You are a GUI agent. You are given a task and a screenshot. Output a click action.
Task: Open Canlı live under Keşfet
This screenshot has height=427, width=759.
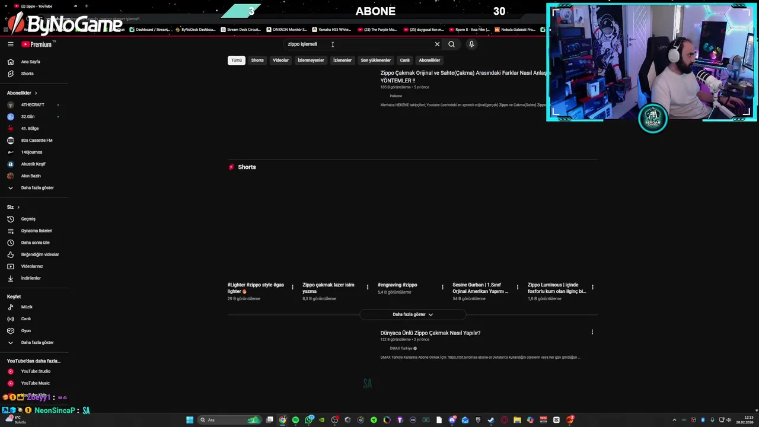click(19, 319)
